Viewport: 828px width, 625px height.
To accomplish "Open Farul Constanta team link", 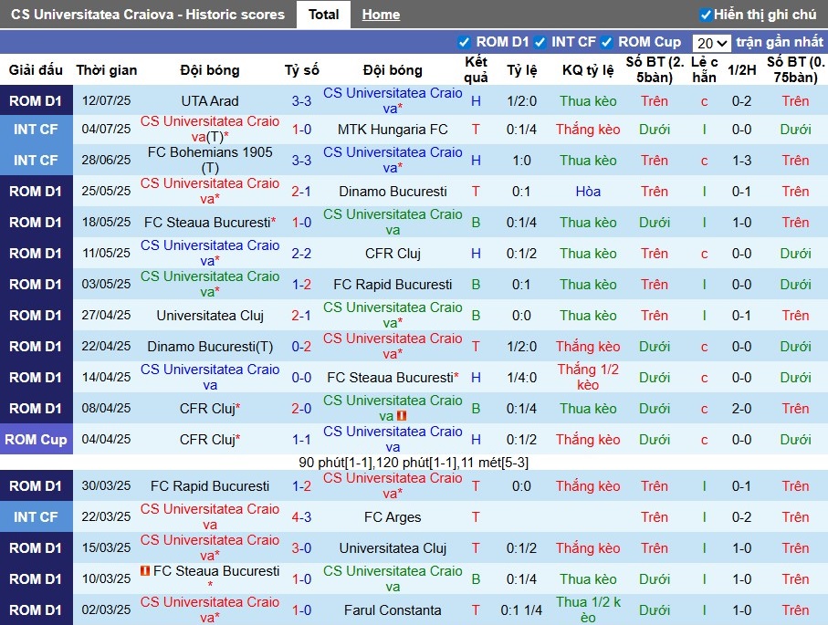I will (x=393, y=610).
